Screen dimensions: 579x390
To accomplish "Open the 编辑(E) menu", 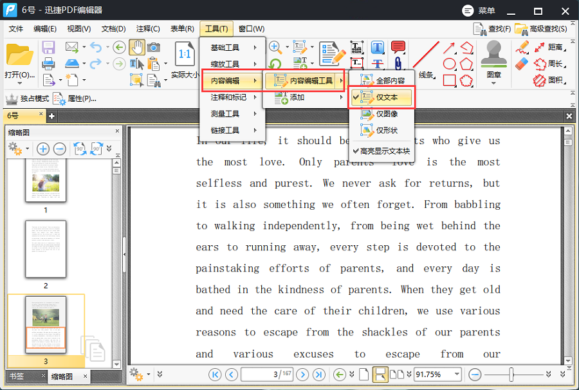I will tap(45, 29).
